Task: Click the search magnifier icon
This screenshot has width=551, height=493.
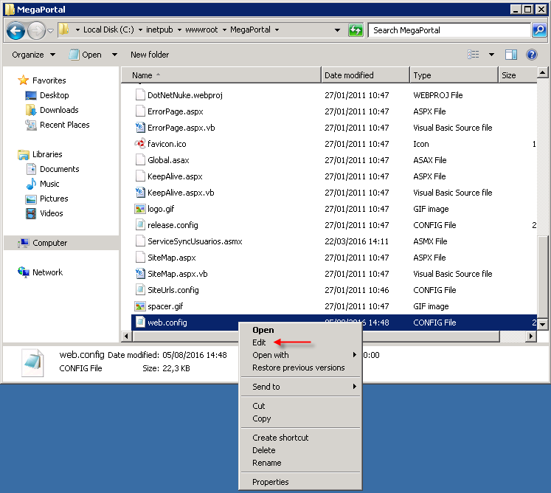Action: coord(539,30)
